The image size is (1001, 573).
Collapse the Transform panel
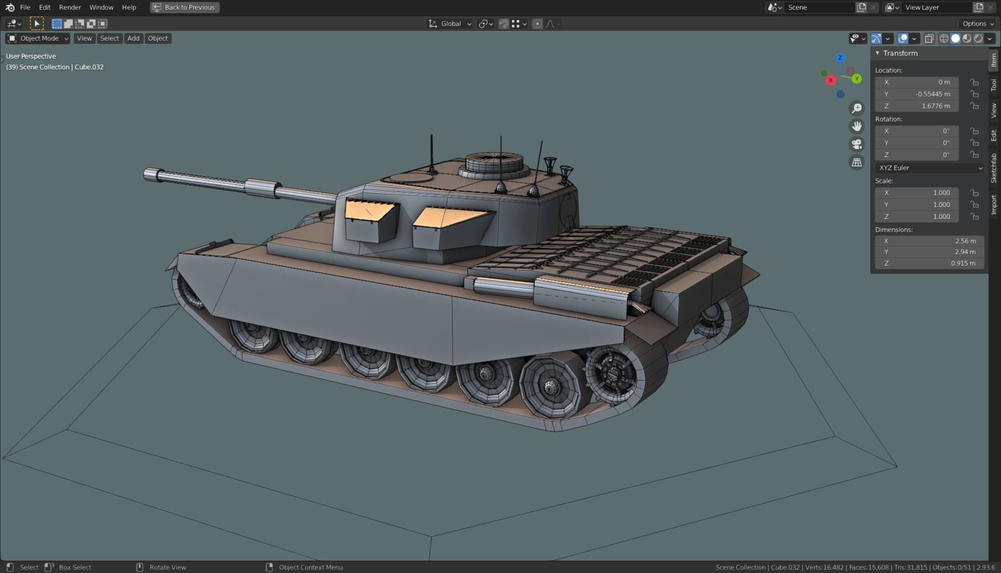tap(877, 53)
